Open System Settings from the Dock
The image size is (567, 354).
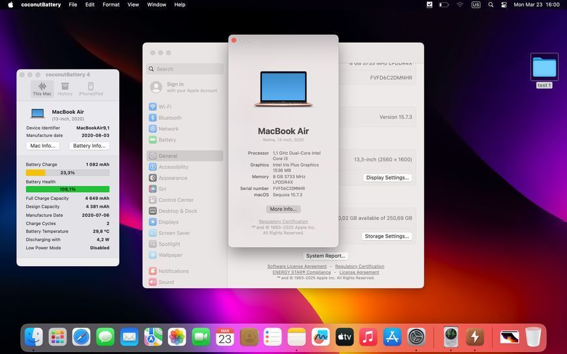(416, 337)
